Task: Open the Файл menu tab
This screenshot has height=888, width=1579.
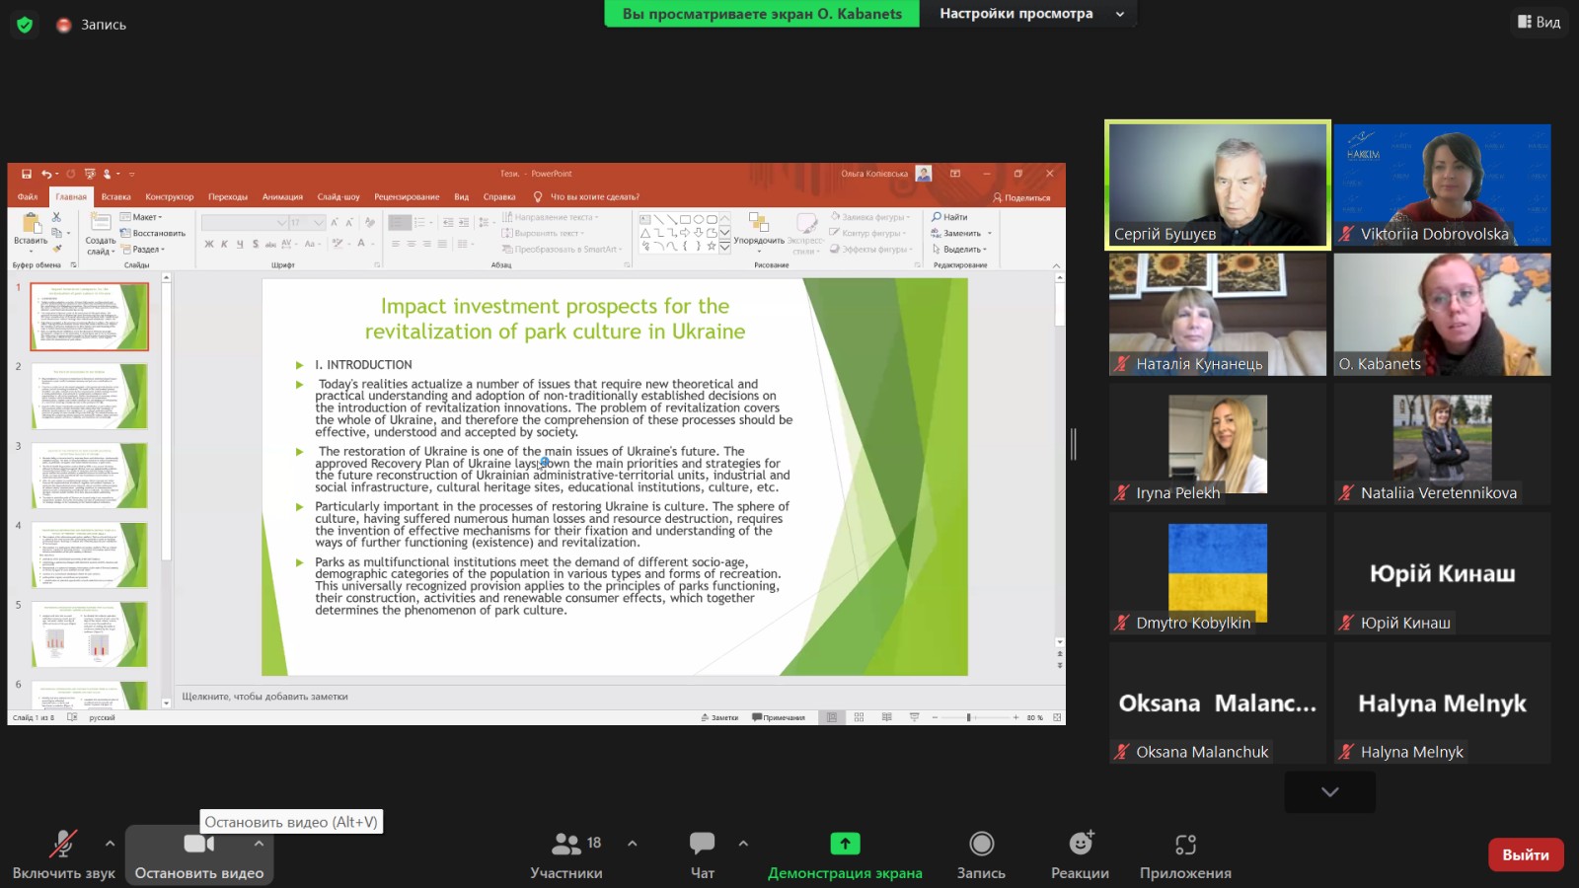Action: (28, 197)
